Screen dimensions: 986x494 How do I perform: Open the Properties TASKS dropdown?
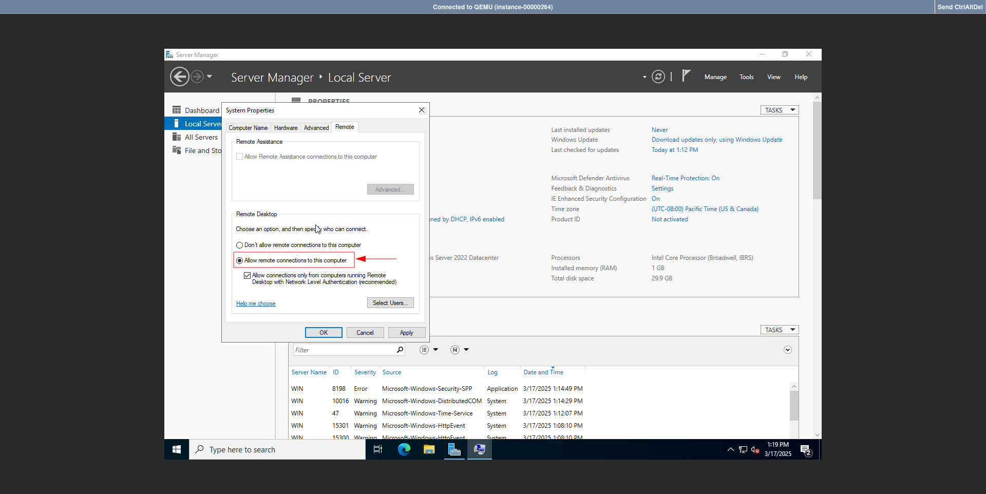[780, 110]
